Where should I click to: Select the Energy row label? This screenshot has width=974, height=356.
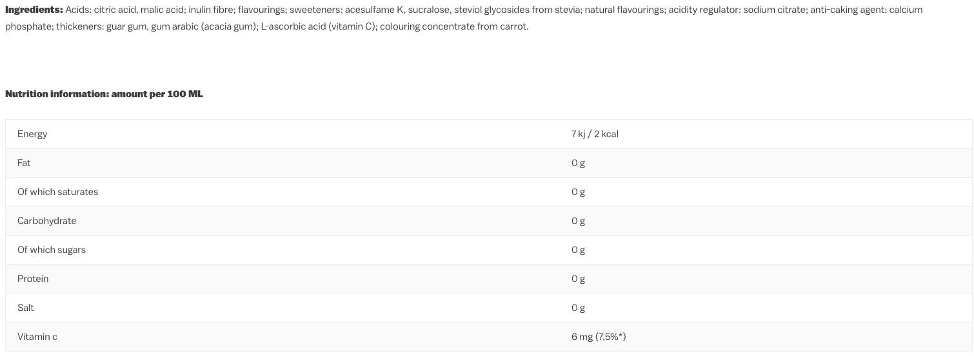[x=32, y=134]
